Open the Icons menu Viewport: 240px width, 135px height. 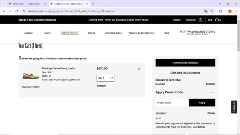point(48,33)
